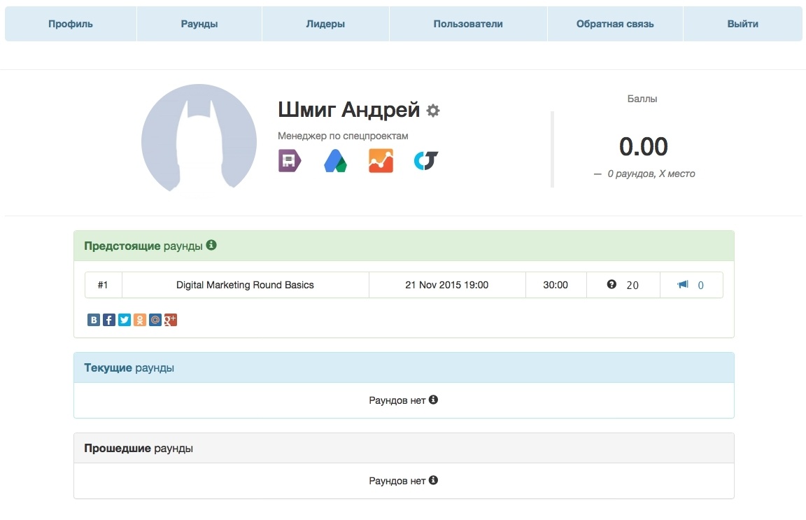Click Раундов нет text under Текущие раунды

tap(397, 400)
